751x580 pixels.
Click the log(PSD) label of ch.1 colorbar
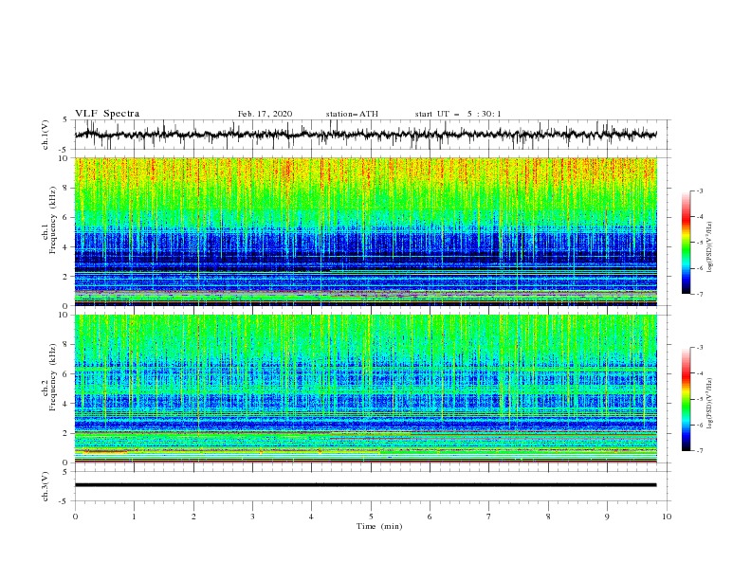[x=709, y=247]
